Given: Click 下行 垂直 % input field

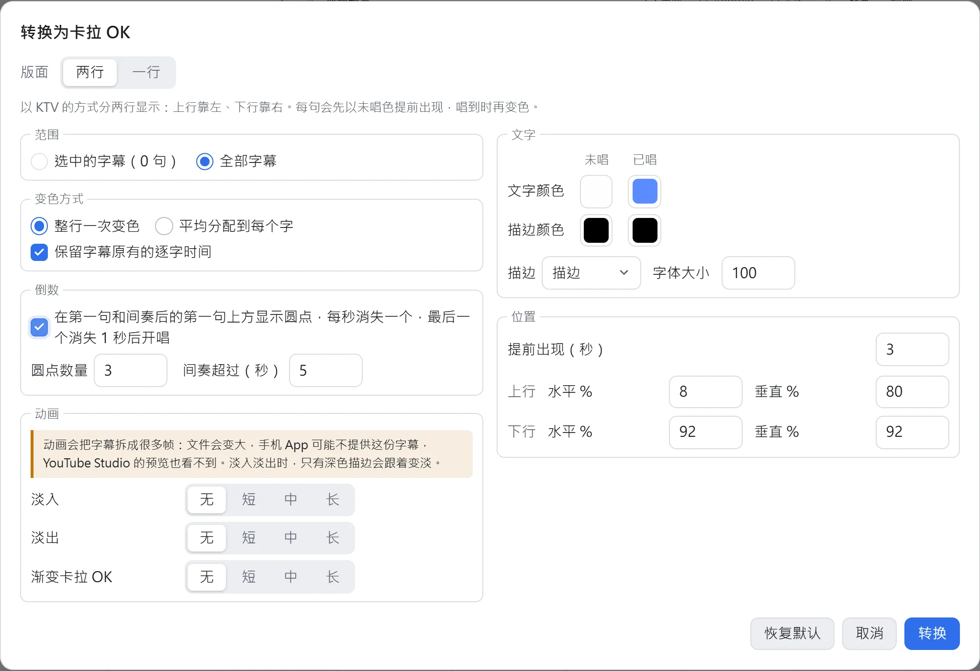Looking at the screenshot, I should coord(913,433).
